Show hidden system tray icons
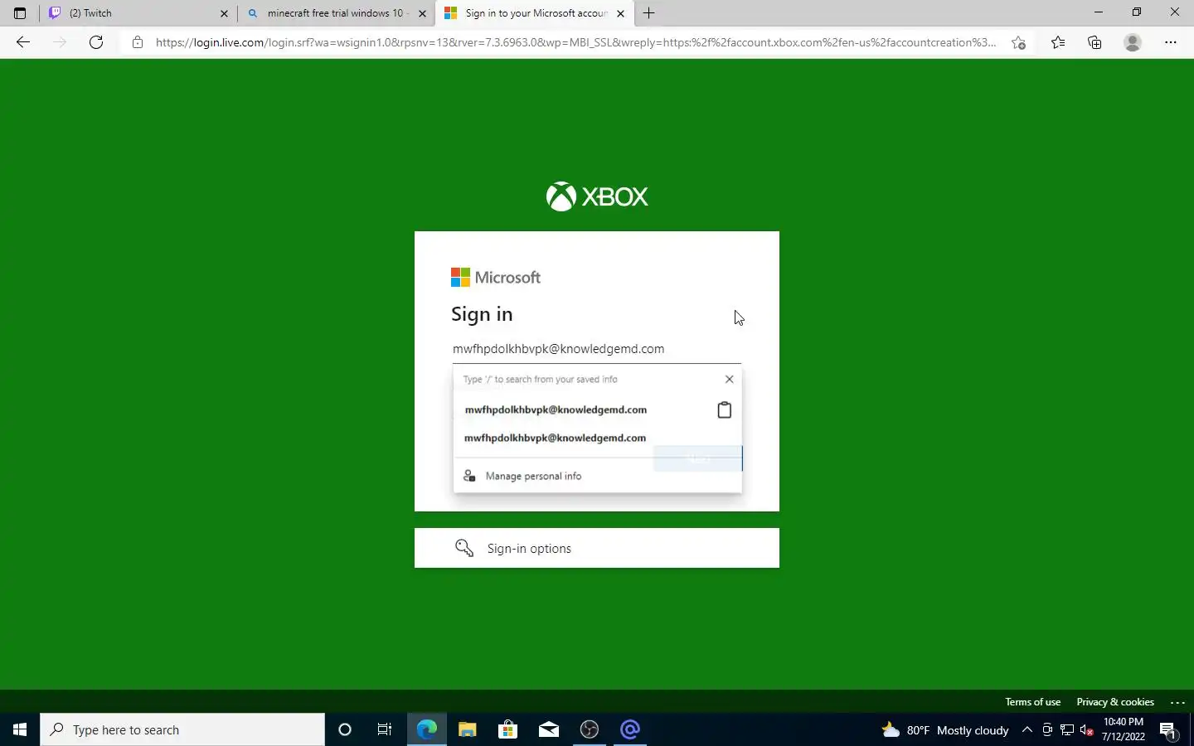Viewport: 1194px width, 746px height. (1027, 729)
